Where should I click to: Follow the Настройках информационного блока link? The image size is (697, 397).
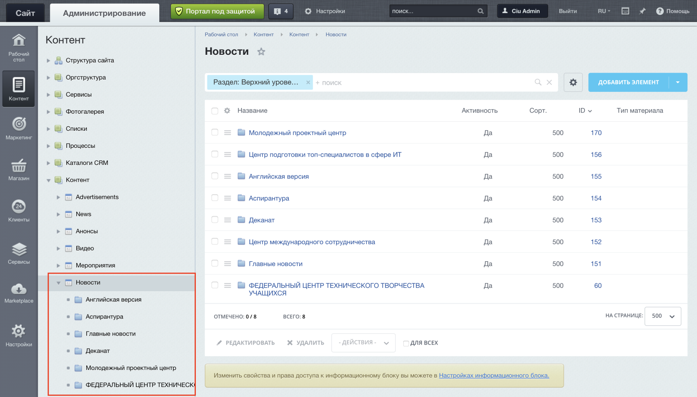point(494,375)
